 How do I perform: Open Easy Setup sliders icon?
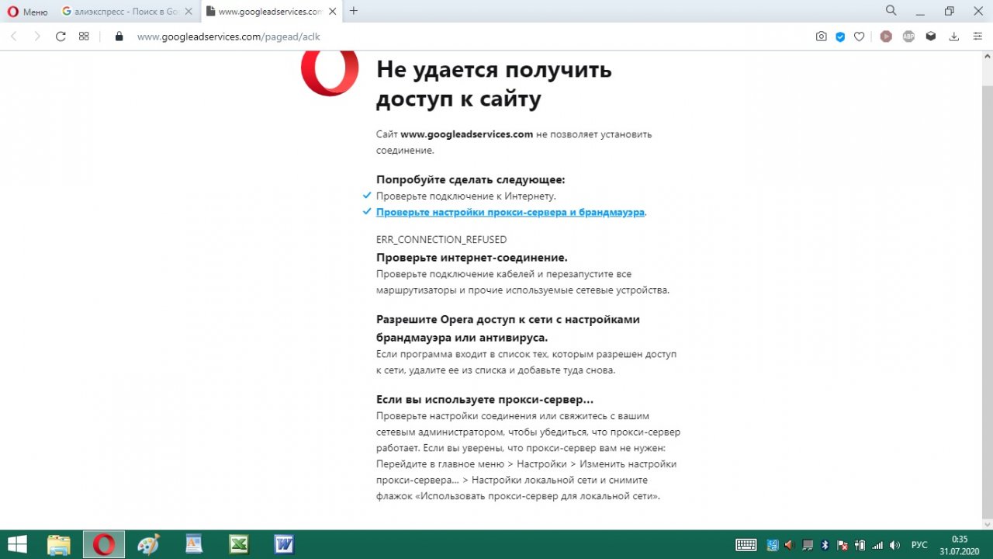pos(977,36)
